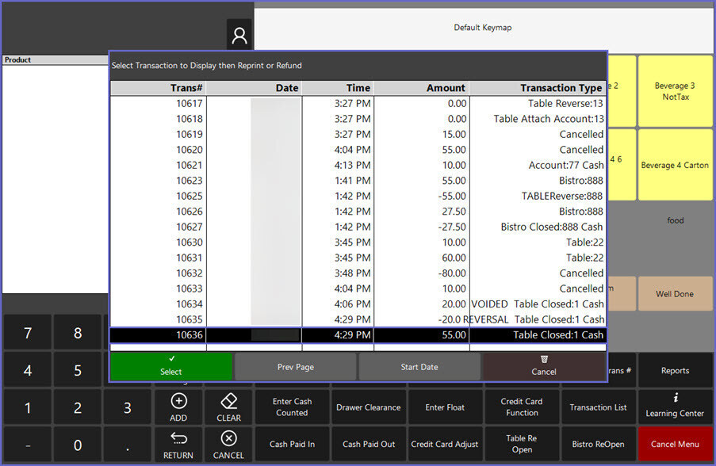Select transaction 10621 row
716x466 pixels.
(x=357, y=165)
